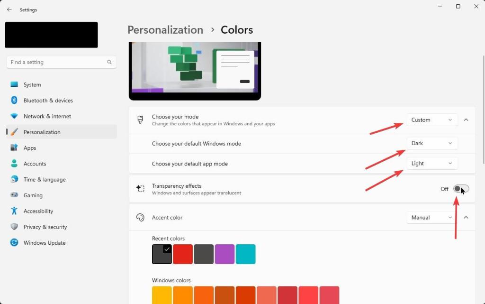Image resolution: width=485 pixels, height=304 pixels.
Task: Click the Personalization paintbrush icon
Action: pyautogui.click(x=14, y=132)
